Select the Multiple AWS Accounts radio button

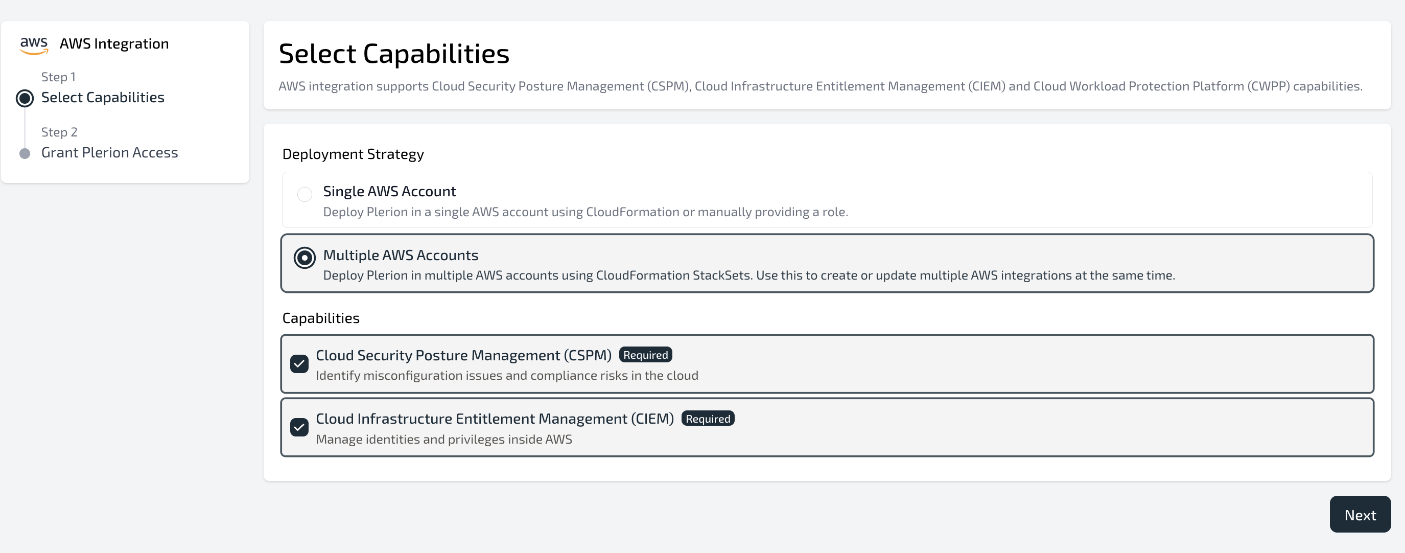[305, 258]
